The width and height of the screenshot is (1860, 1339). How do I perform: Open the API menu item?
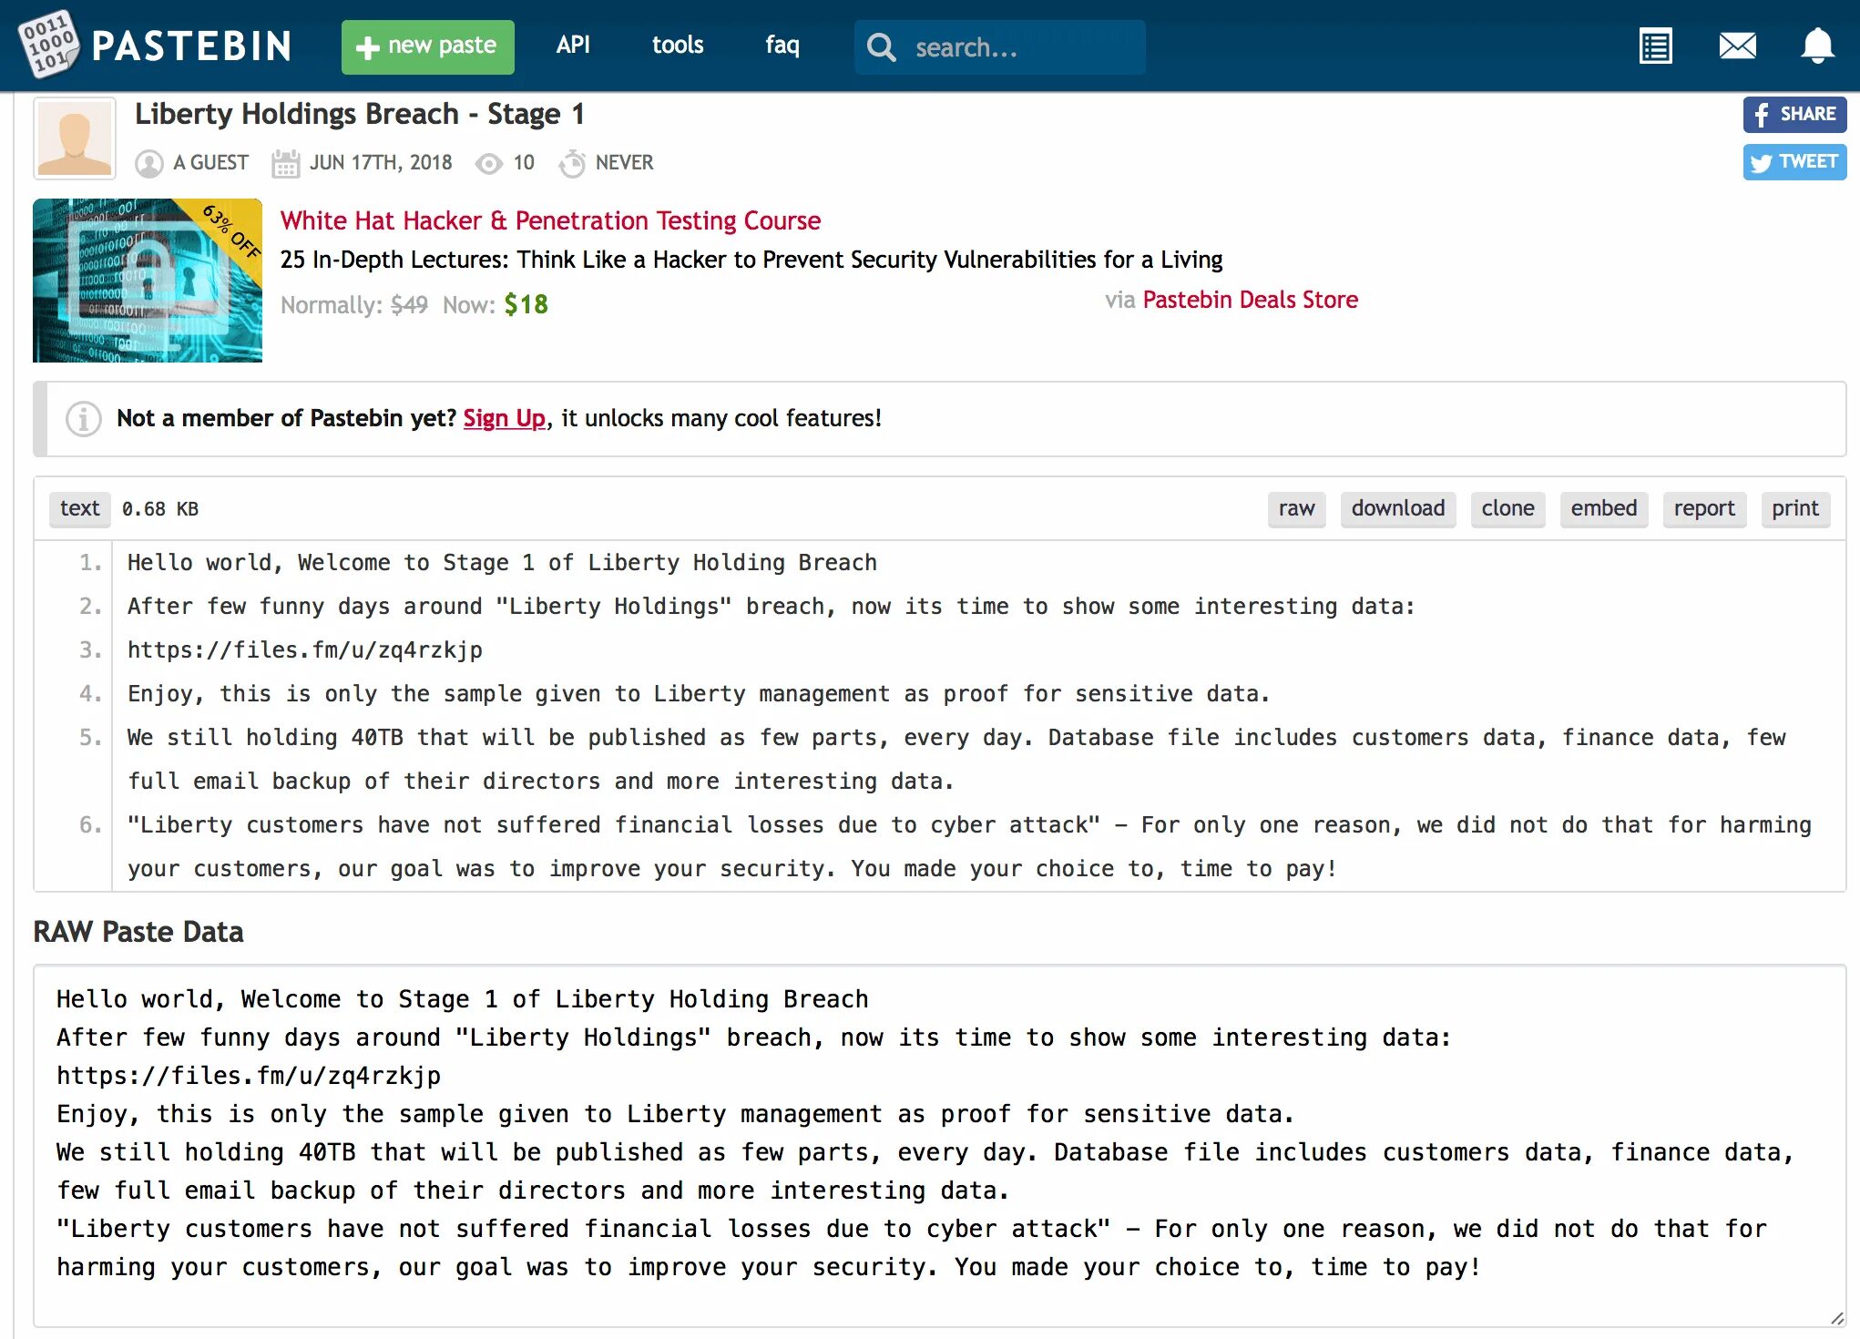point(573,45)
